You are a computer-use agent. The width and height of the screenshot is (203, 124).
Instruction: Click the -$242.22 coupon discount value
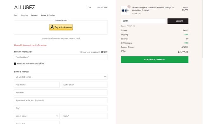click(185, 47)
